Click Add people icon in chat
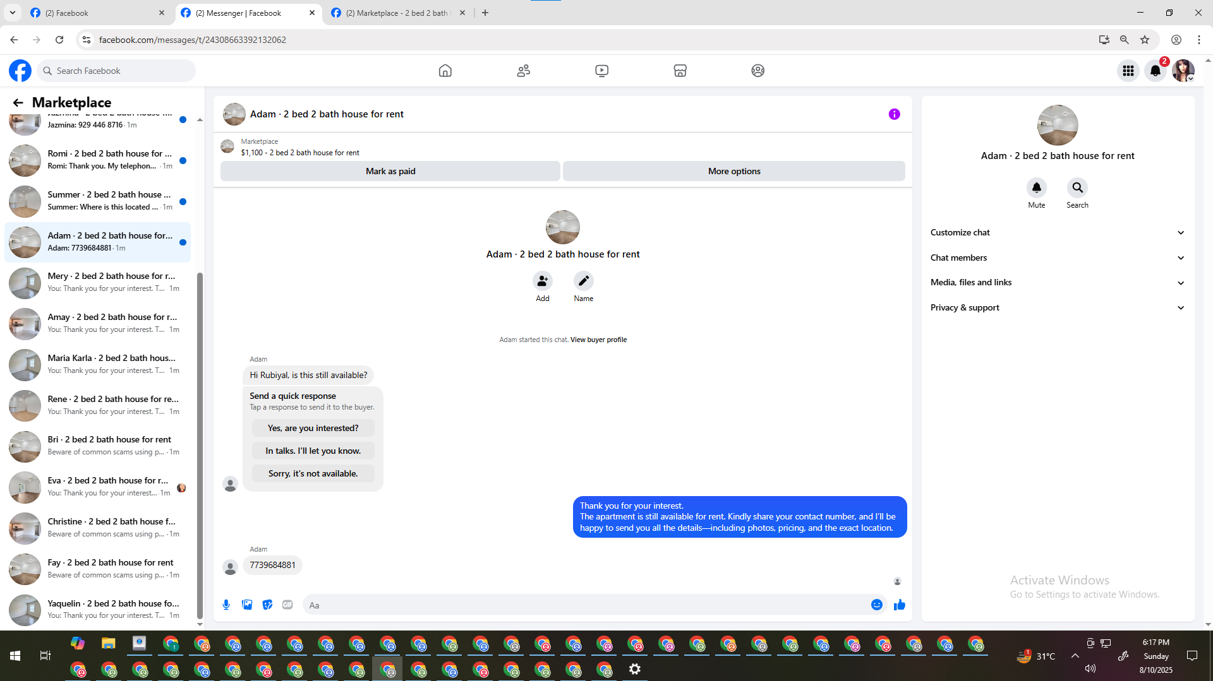 (543, 281)
